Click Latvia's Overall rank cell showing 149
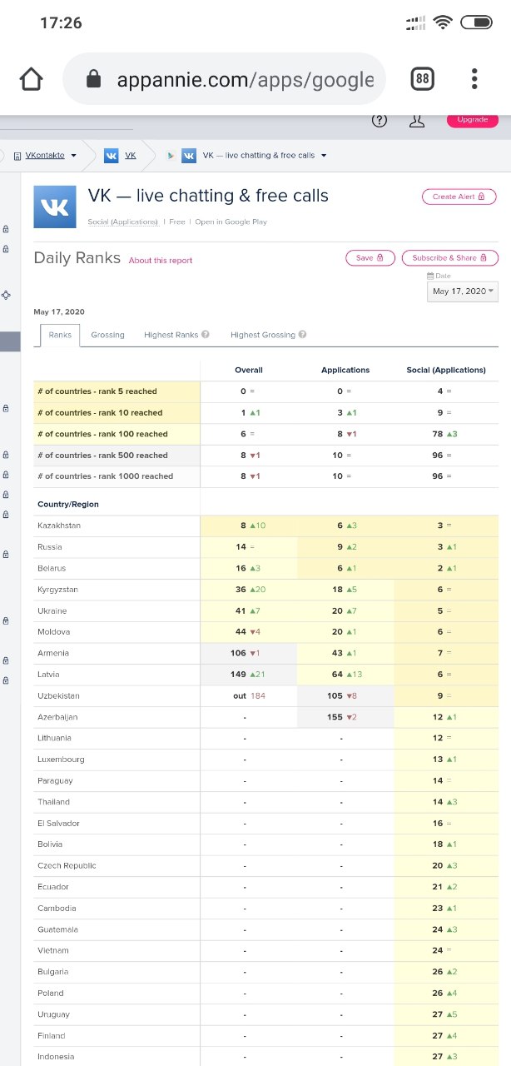This screenshot has height=1066, width=511. [249, 675]
